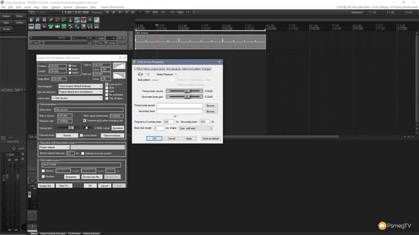
Task: Switch to the Media Explorer bottom tab
Action: point(92,234)
